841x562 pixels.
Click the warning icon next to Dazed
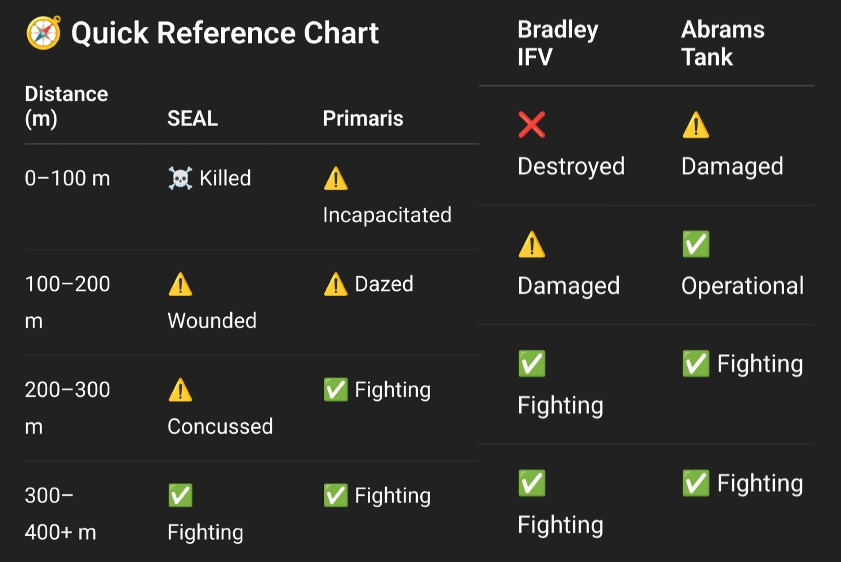point(336,284)
